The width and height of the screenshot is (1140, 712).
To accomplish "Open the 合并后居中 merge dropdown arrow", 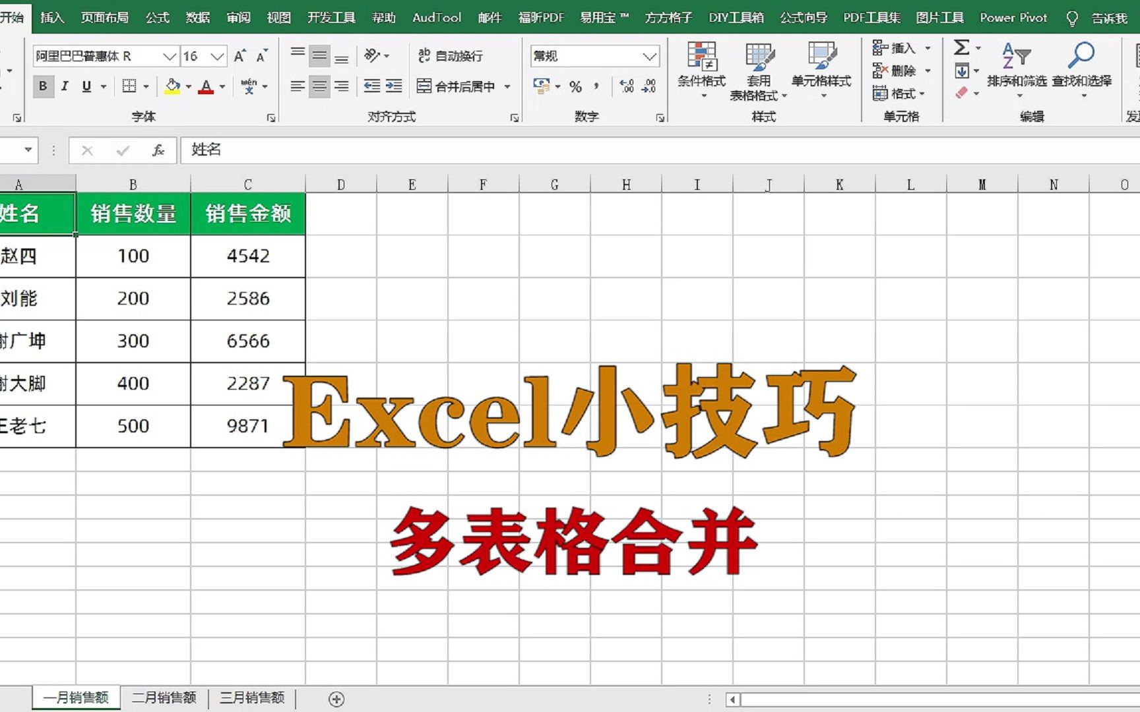I will (507, 86).
